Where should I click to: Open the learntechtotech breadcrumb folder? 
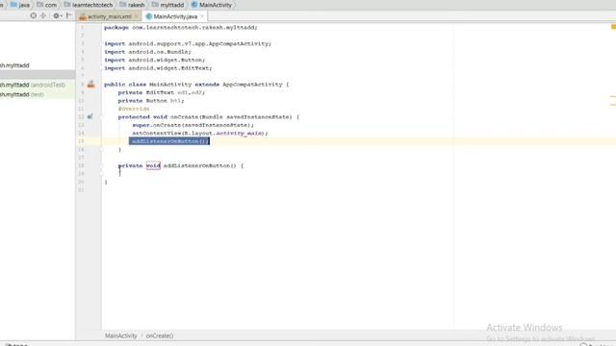(89, 5)
